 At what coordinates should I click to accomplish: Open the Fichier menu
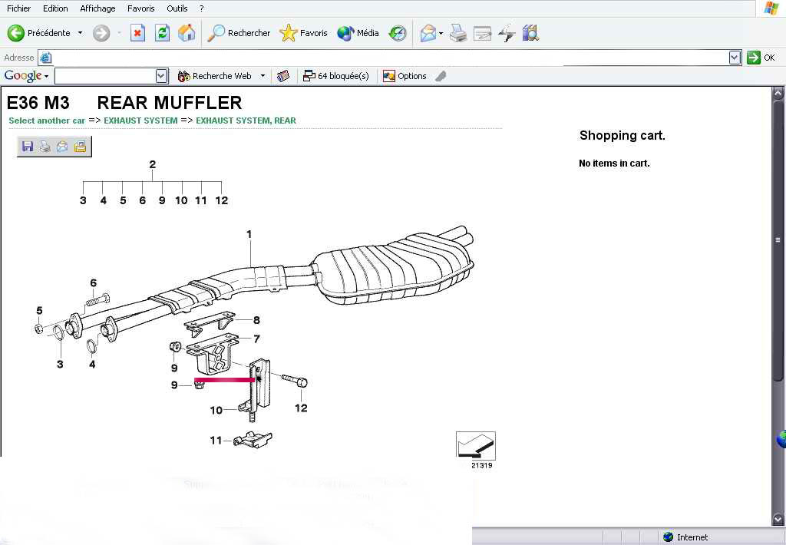point(18,8)
